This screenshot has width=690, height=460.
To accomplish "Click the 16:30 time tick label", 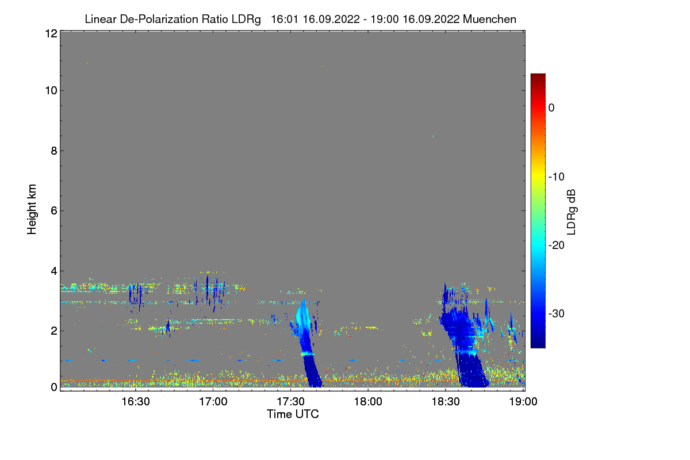I will click(x=135, y=402).
